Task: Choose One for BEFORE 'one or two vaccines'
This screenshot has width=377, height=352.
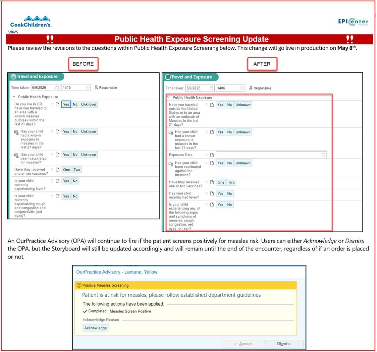Action: coord(66,170)
